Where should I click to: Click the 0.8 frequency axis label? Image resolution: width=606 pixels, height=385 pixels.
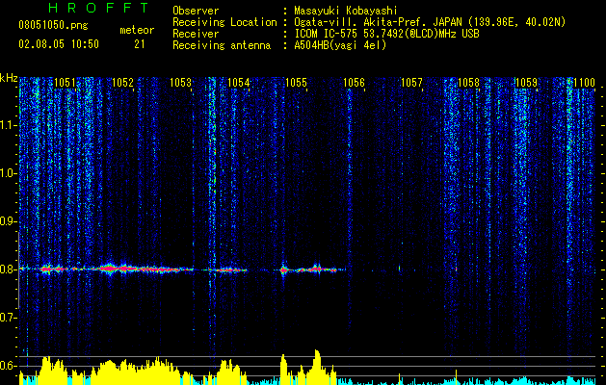pyautogui.click(x=9, y=269)
